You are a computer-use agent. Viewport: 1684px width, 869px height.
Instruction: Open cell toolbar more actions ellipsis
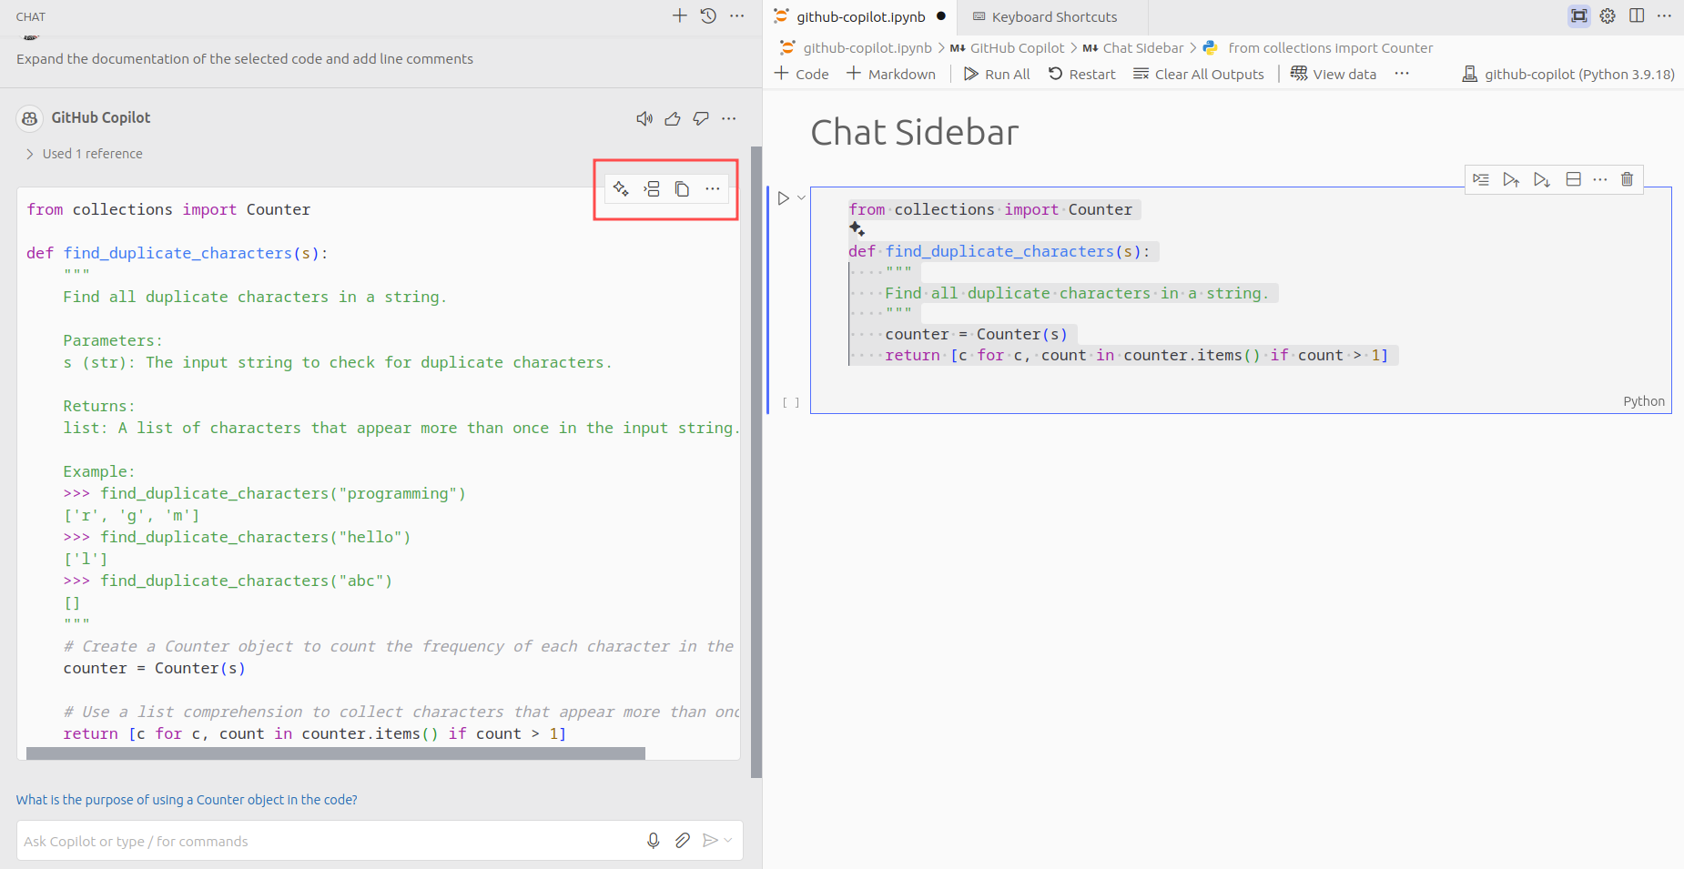1600,179
